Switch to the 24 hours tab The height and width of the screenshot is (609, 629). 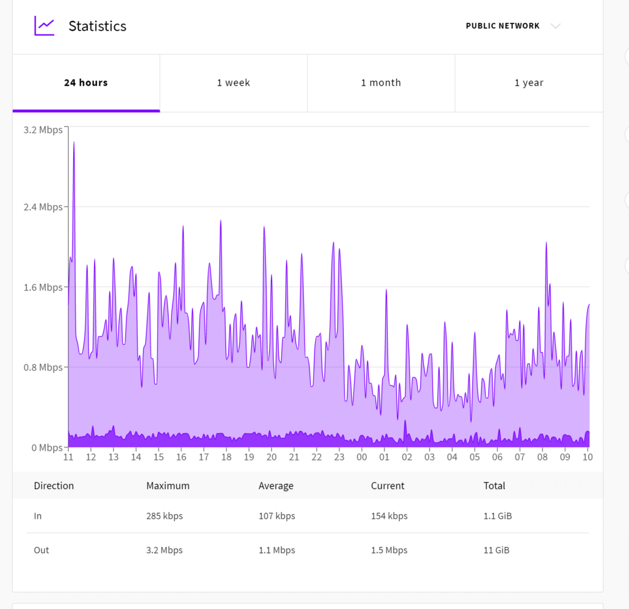[x=86, y=83]
